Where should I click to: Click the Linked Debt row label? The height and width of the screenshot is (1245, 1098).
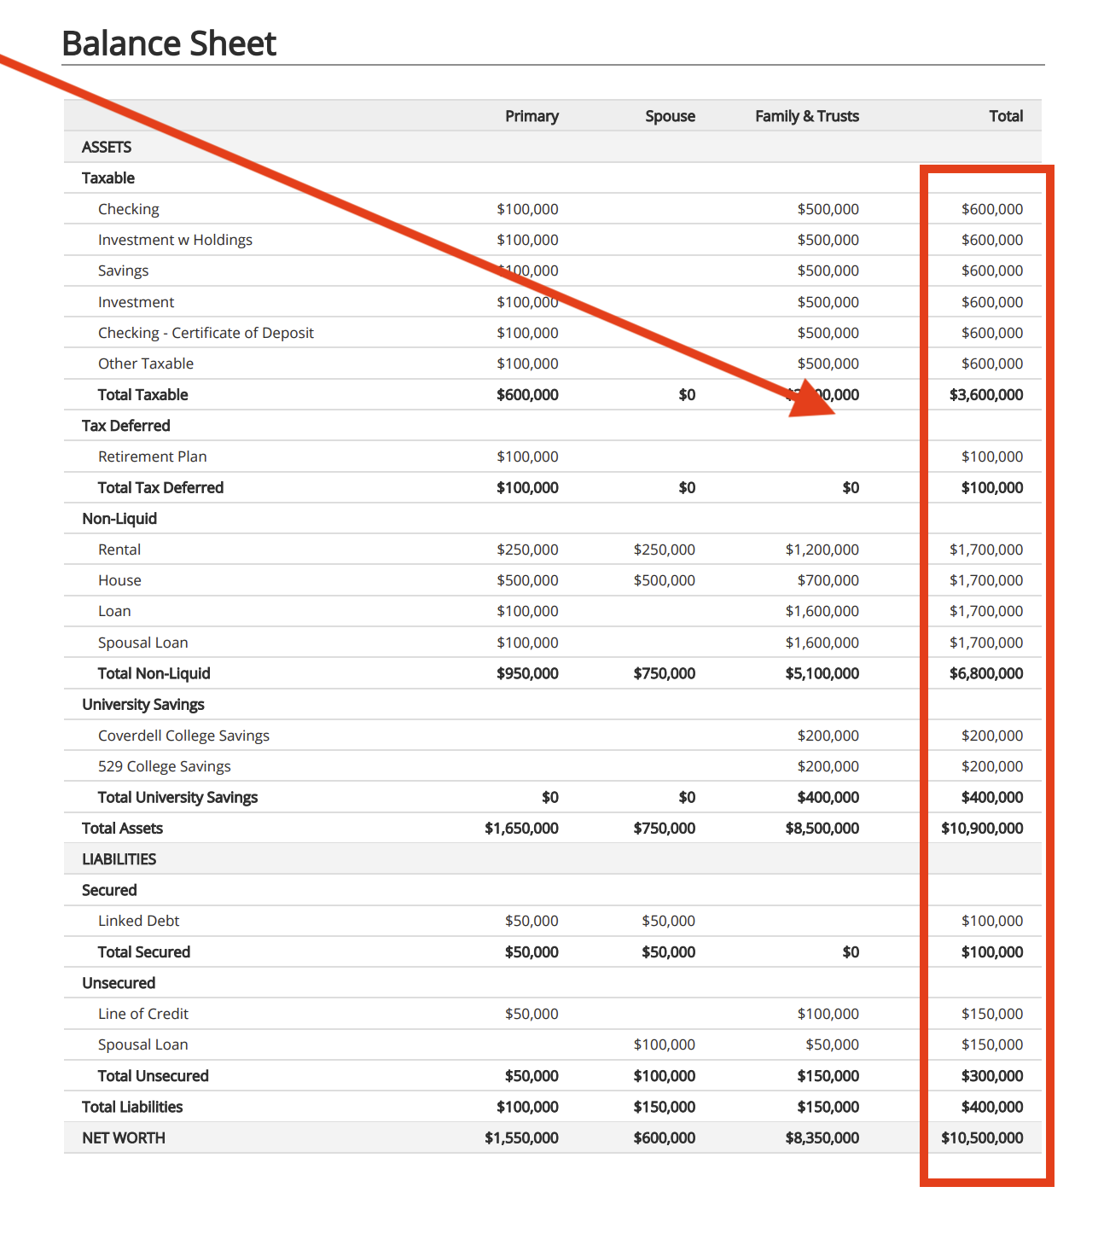point(138,921)
